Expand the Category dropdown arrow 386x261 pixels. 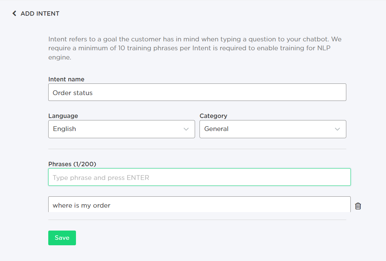click(x=337, y=129)
